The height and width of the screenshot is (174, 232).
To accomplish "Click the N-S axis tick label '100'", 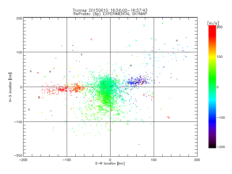I will [x=19, y=52].
